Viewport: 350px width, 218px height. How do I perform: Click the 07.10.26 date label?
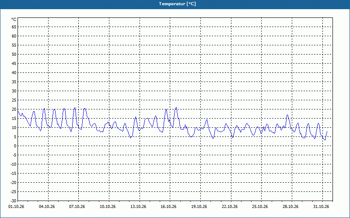point(77,207)
